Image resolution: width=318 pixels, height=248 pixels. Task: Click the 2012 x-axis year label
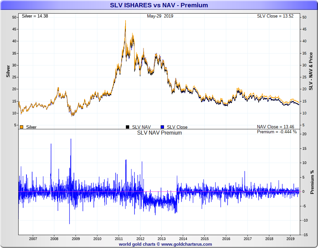[x=140, y=239]
